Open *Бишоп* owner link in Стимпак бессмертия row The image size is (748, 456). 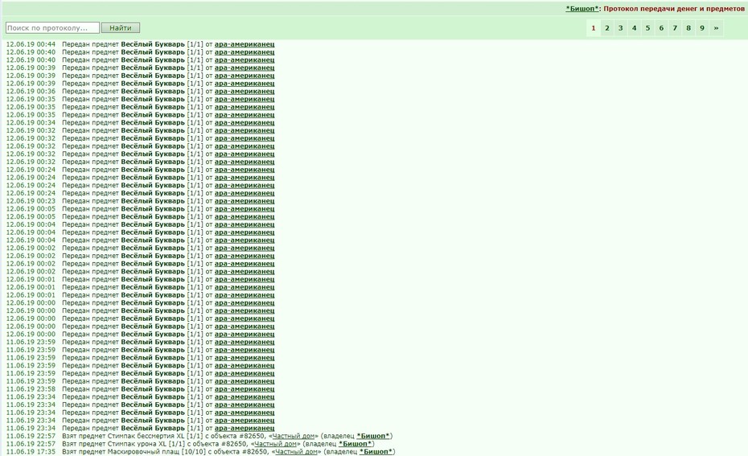tap(373, 436)
